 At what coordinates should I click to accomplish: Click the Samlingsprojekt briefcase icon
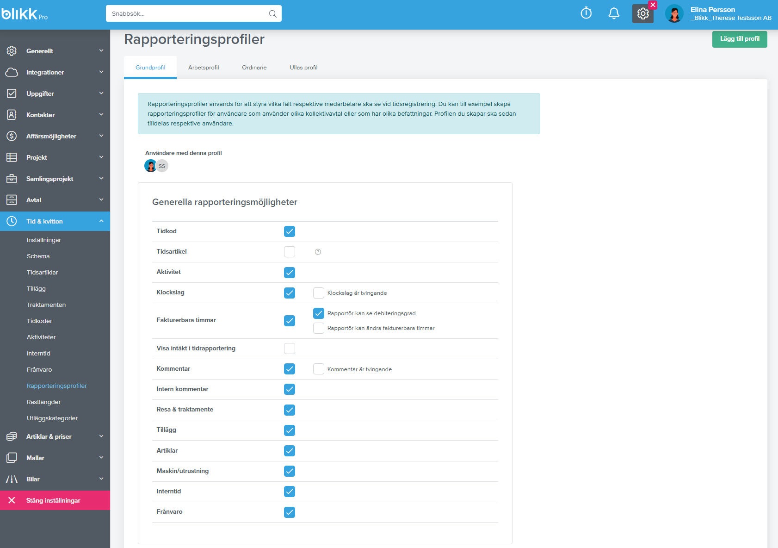(x=12, y=179)
